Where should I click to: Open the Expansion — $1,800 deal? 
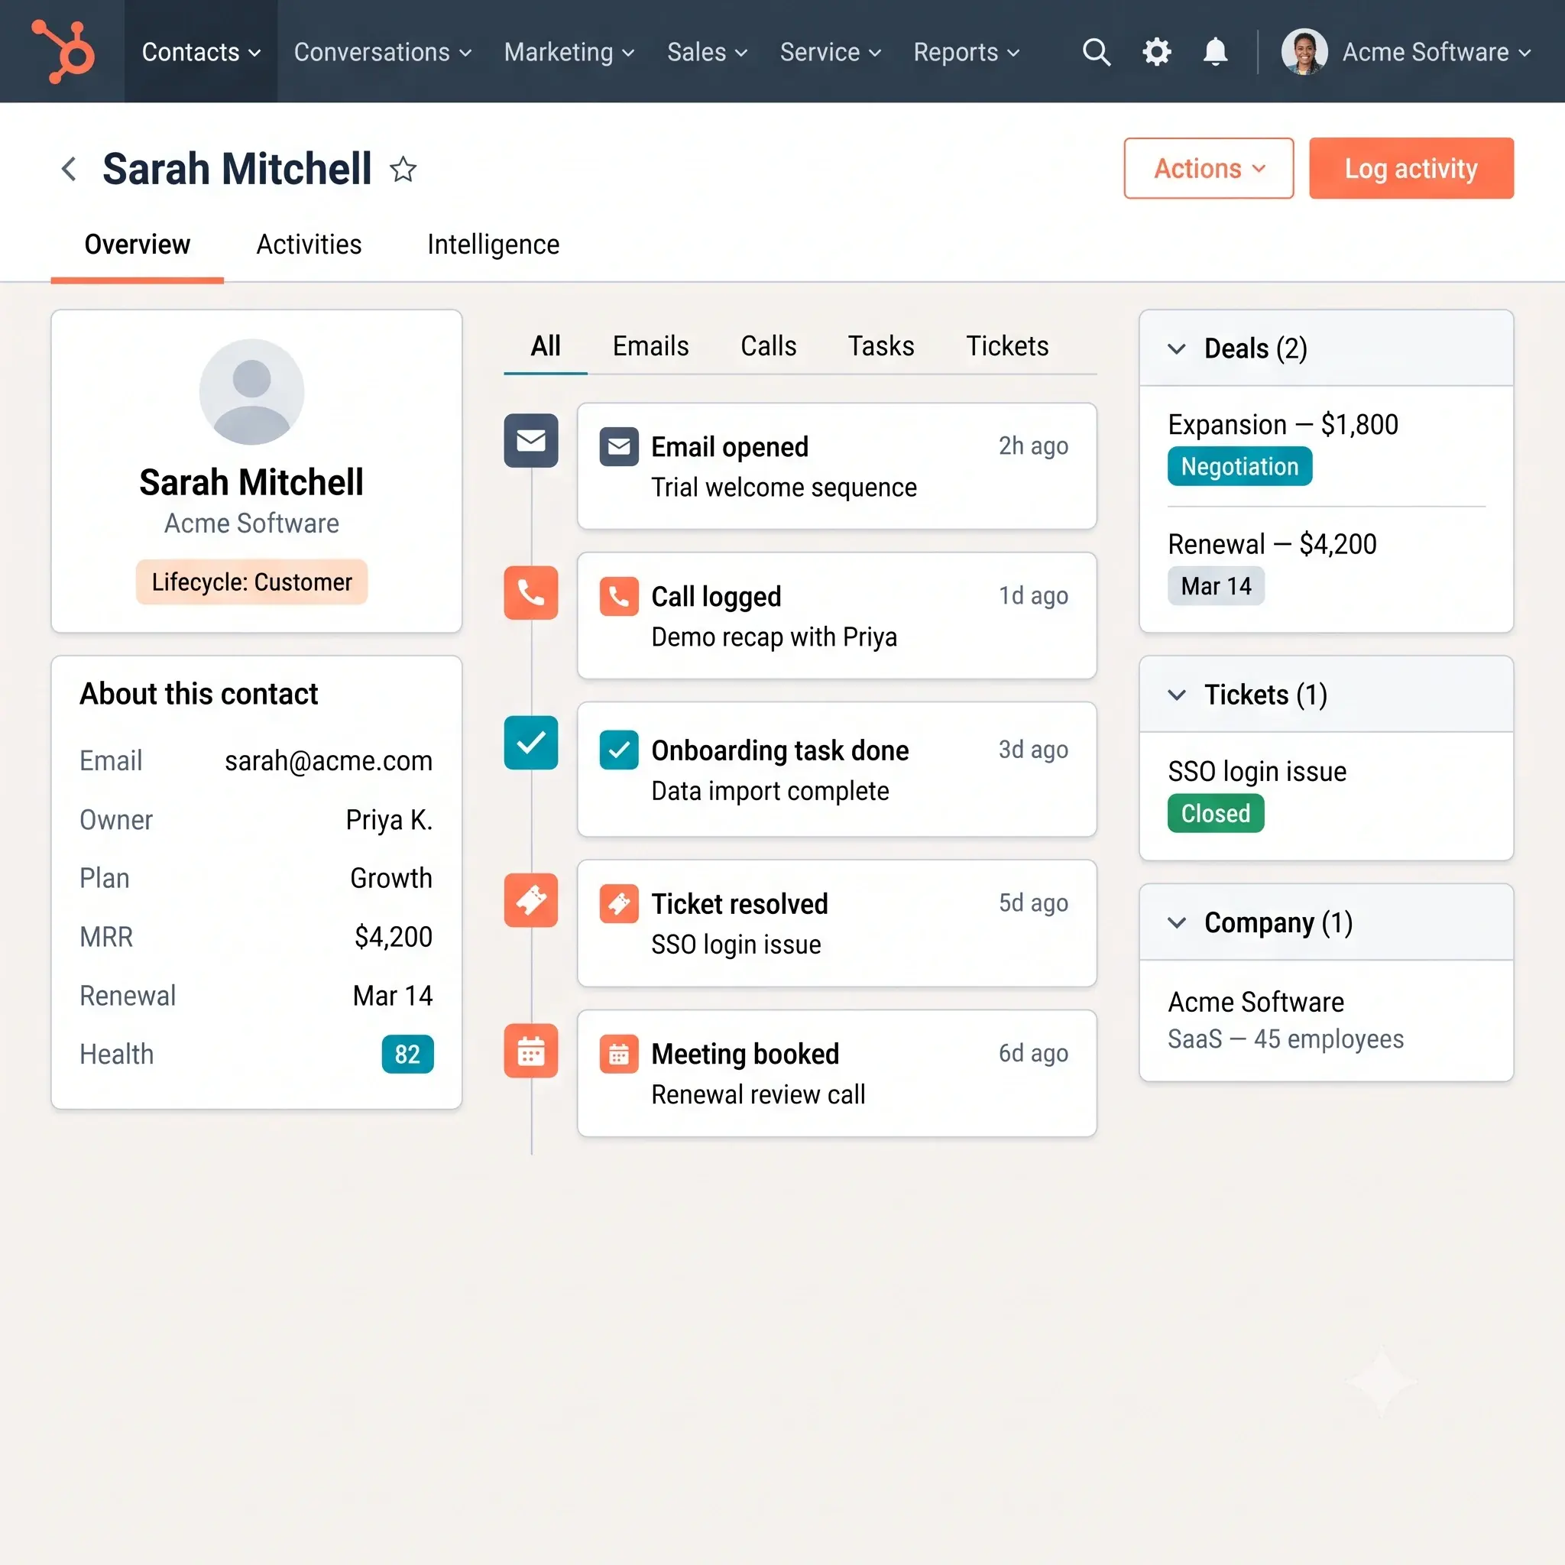point(1283,424)
